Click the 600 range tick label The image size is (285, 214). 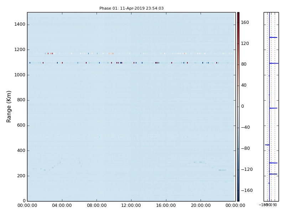[21, 126]
